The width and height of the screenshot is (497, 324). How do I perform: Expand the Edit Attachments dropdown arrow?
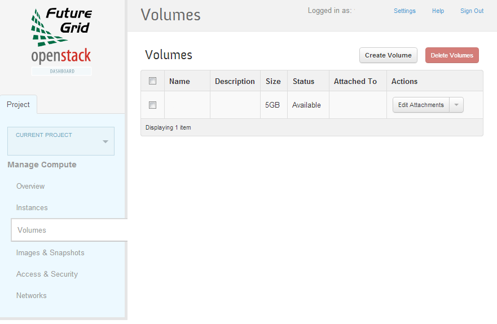tap(456, 105)
